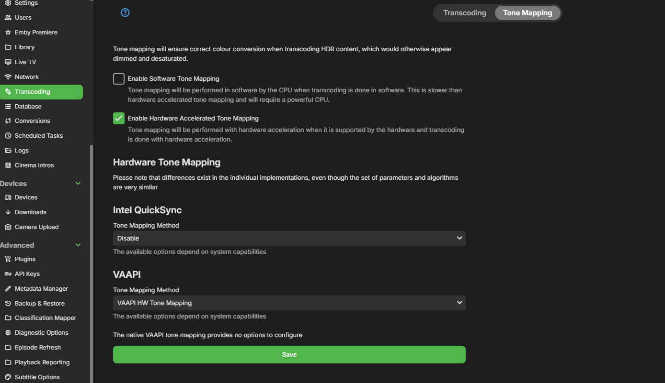Open Emby Premiere star icon
The height and width of the screenshot is (383, 665).
pos(8,33)
